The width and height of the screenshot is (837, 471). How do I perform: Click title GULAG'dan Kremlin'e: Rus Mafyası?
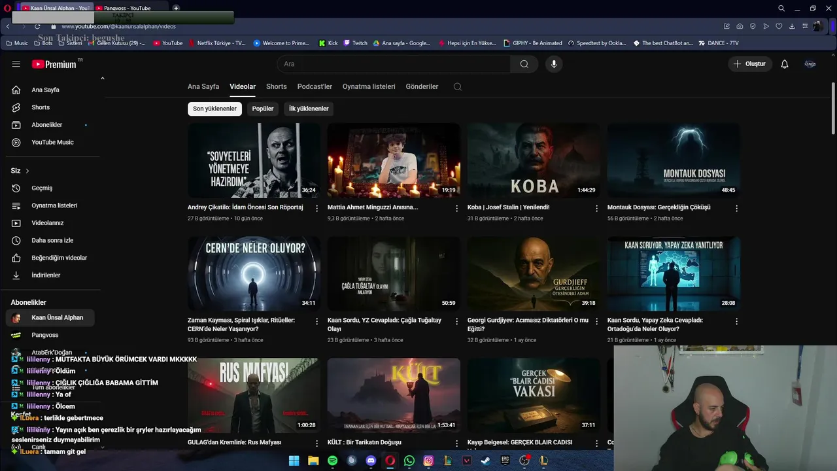pyautogui.click(x=234, y=443)
